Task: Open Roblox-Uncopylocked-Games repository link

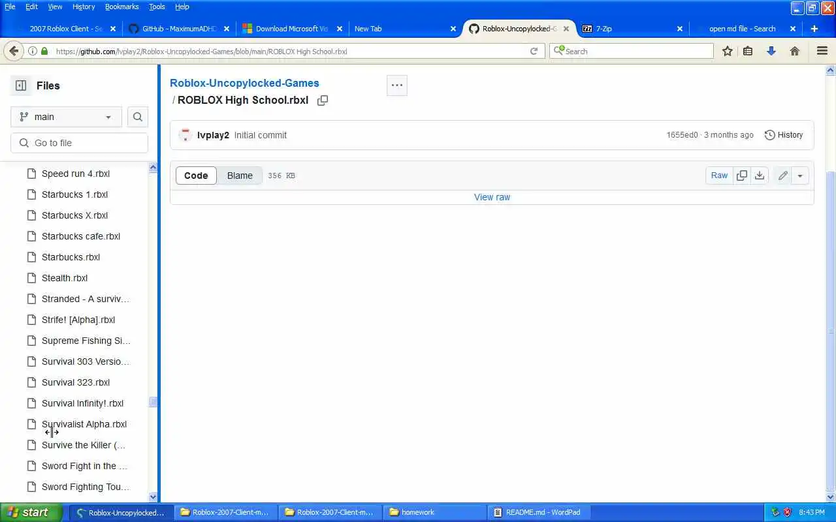Action: pyautogui.click(x=244, y=83)
